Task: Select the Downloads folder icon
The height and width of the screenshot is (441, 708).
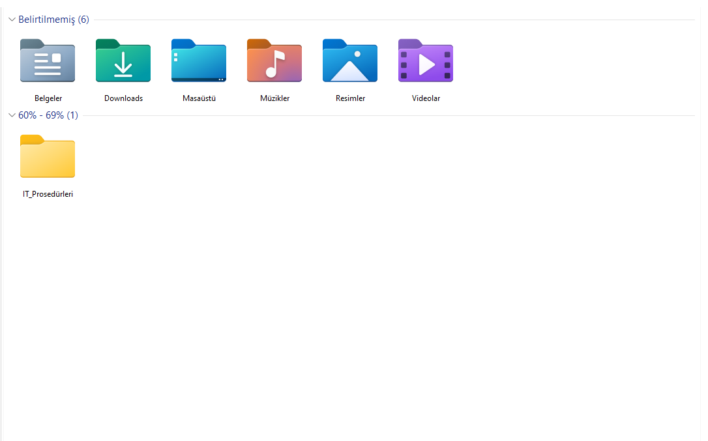Action: click(x=123, y=61)
